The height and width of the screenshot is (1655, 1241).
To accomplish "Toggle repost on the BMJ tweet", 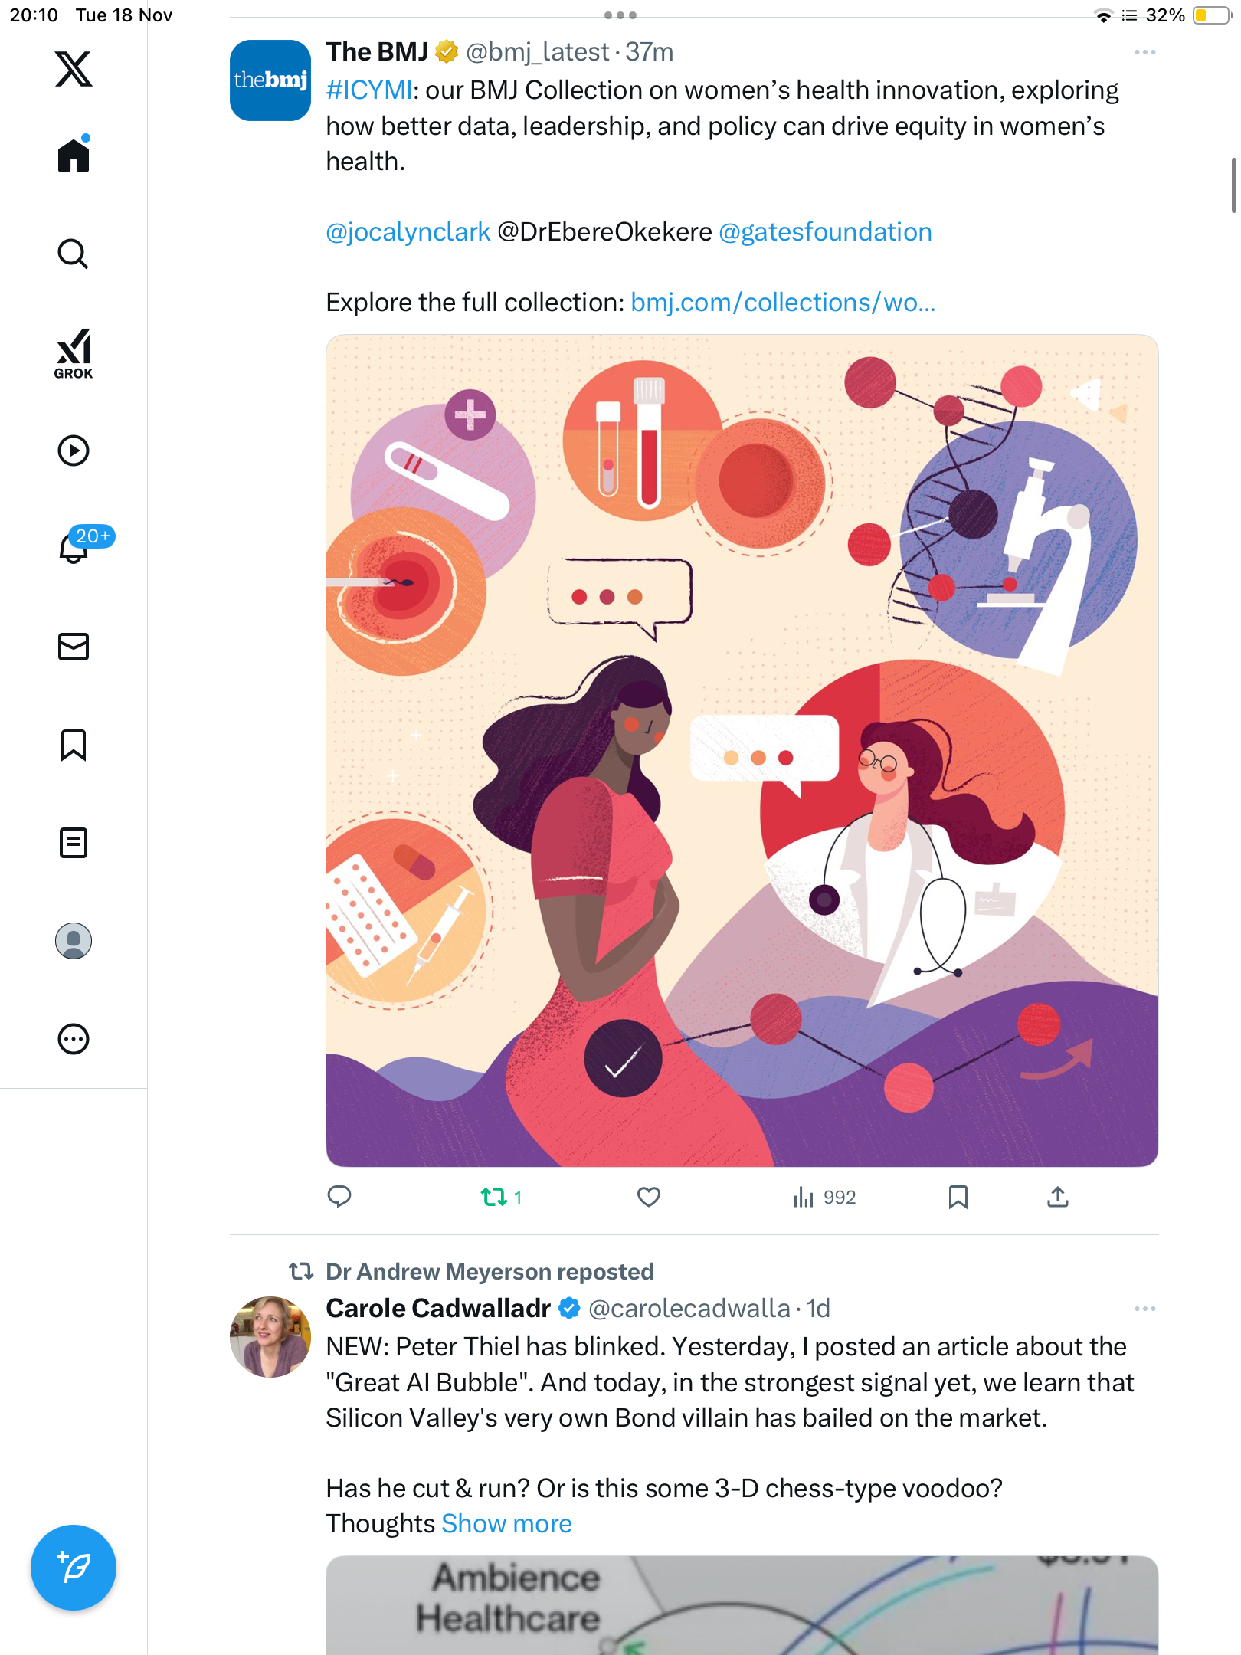I will pyautogui.click(x=494, y=1197).
